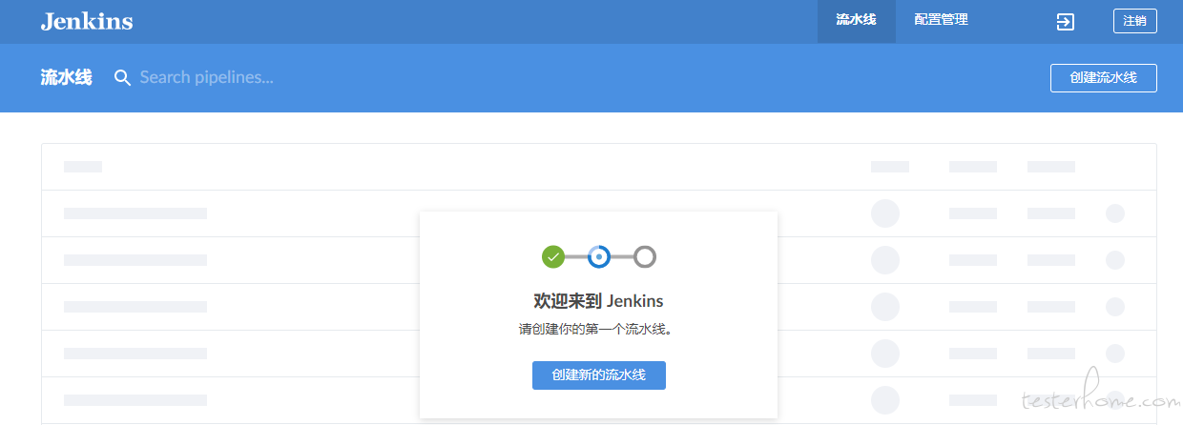This screenshot has height=425, width=1183.
Task: Click the 创建流水线 button
Action: click(x=1103, y=78)
